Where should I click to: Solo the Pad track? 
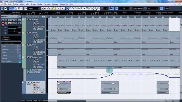pyautogui.click(x=31, y=45)
